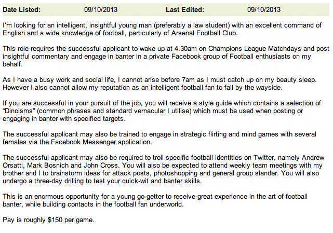333x233 pixels.
Task: Click the pay amount '$150 per game'
Action: tap(71, 220)
